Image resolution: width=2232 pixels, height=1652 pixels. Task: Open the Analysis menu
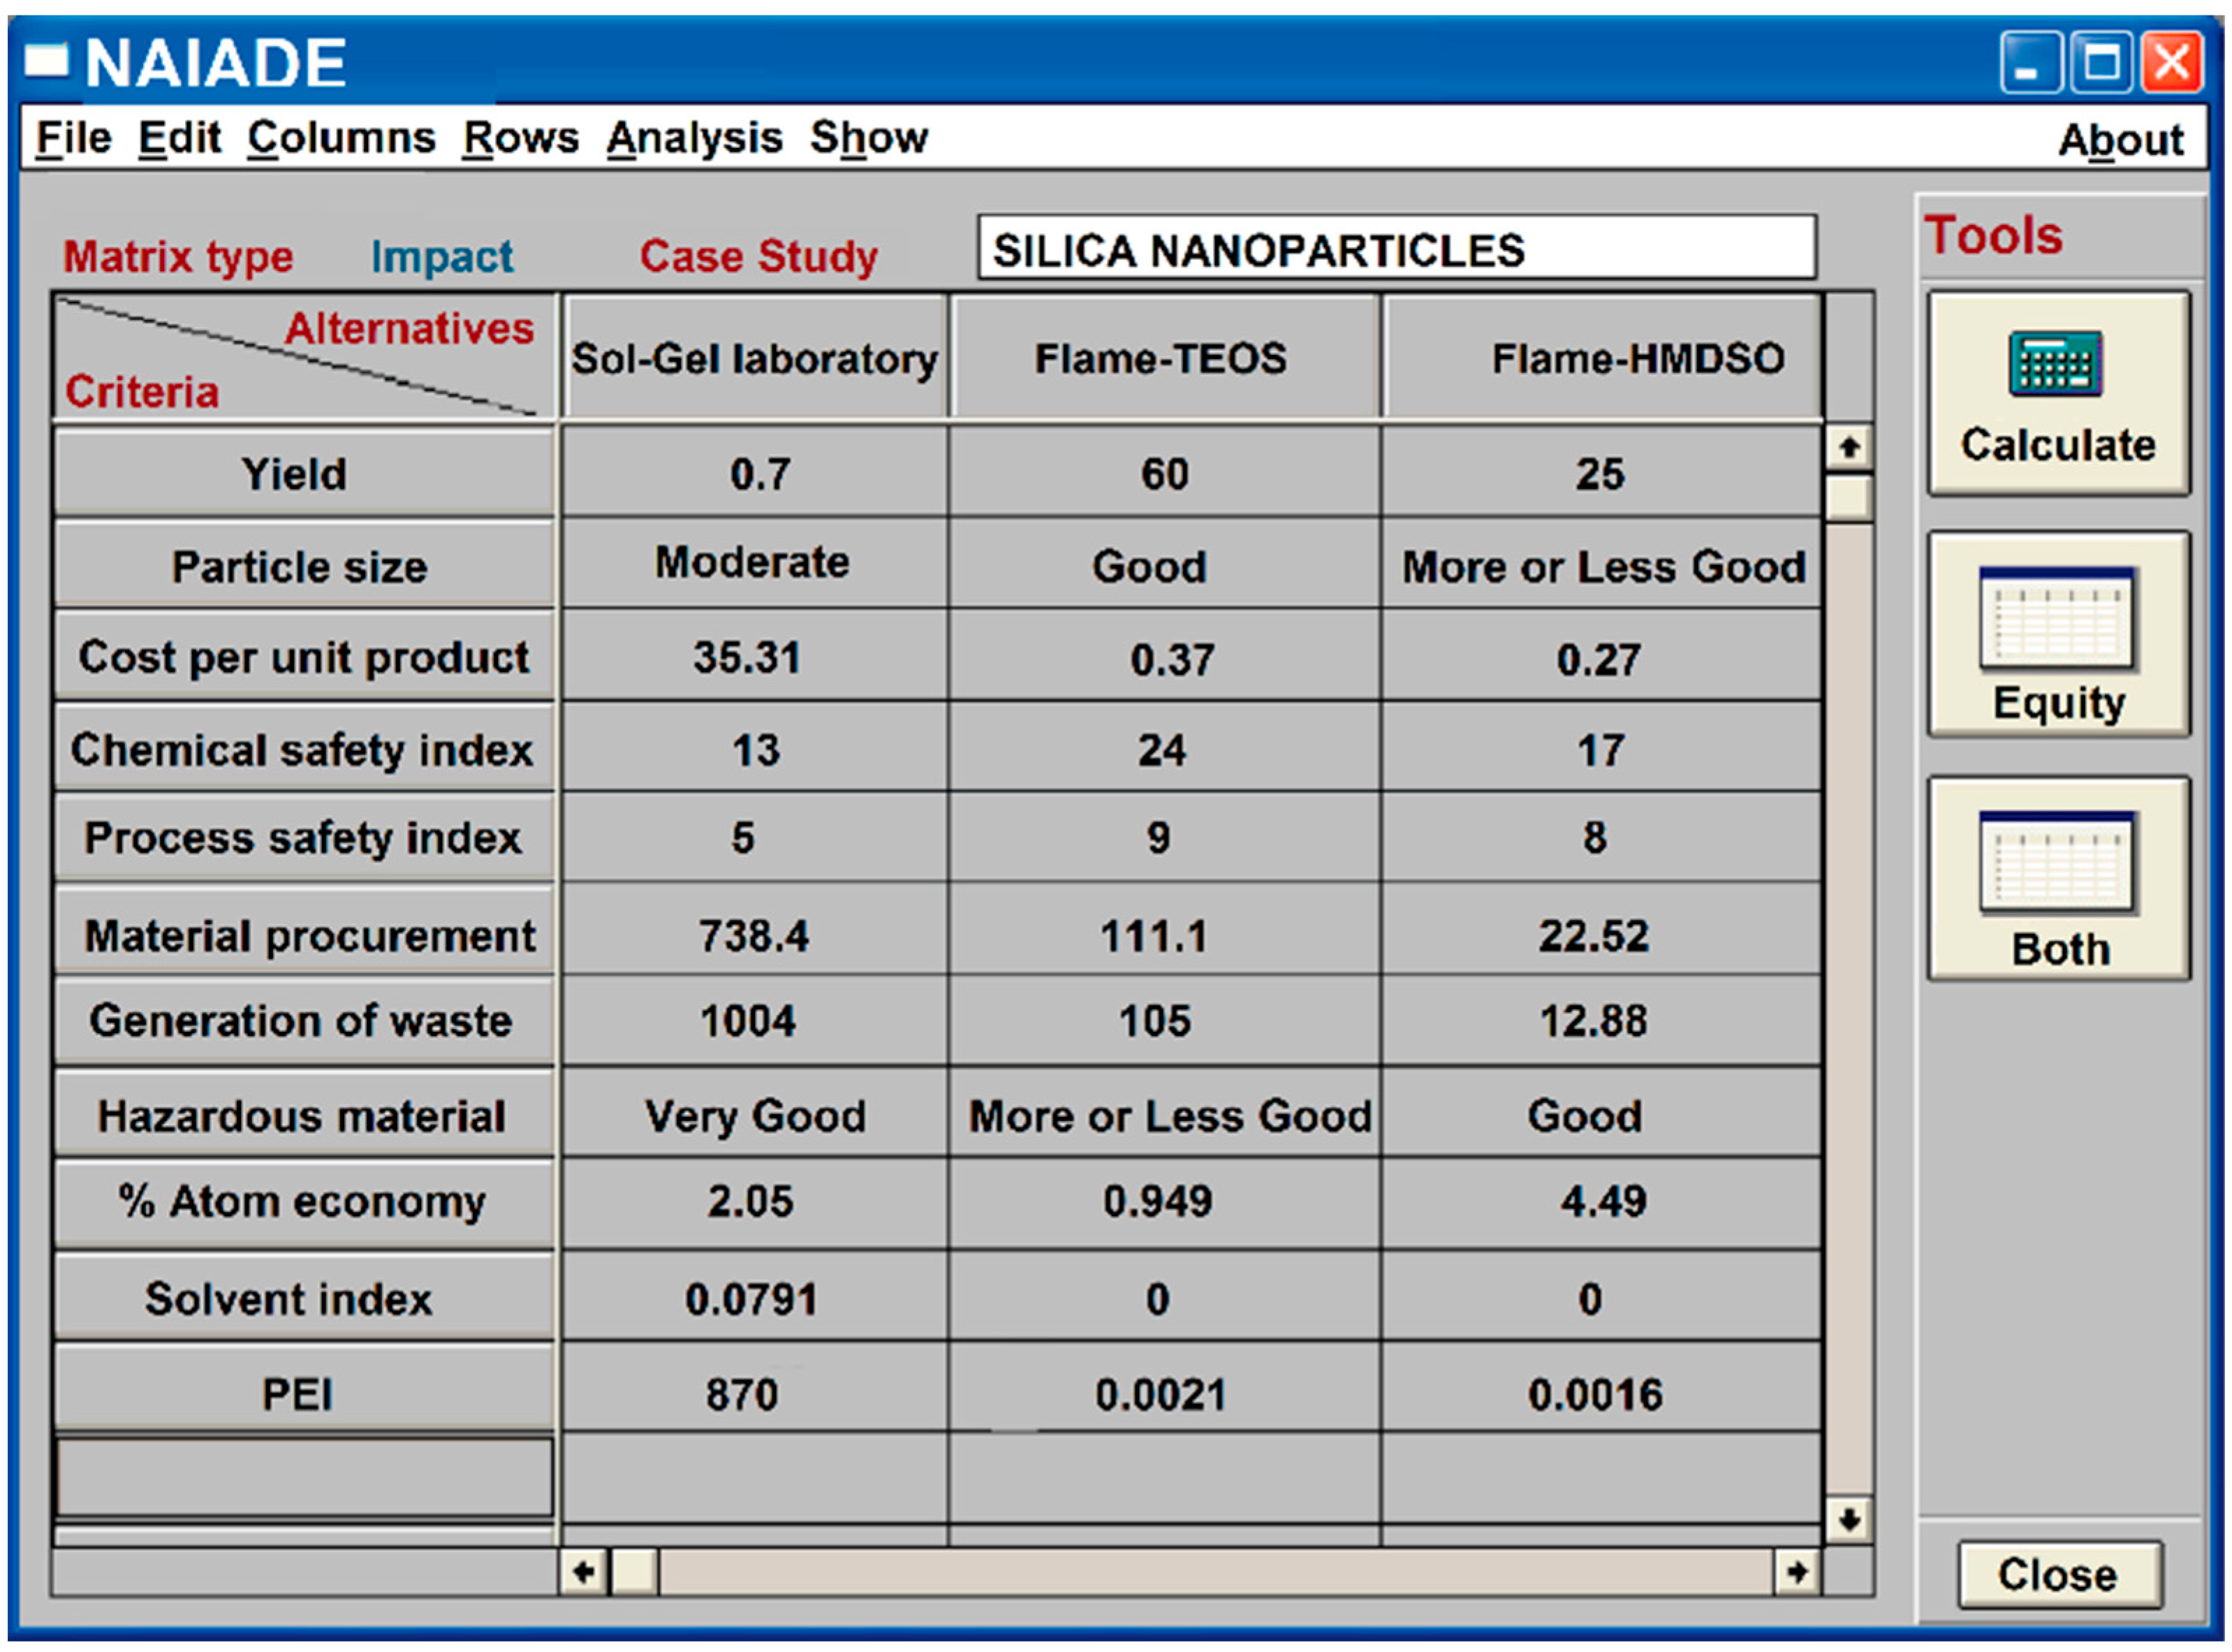pyautogui.click(x=693, y=138)
